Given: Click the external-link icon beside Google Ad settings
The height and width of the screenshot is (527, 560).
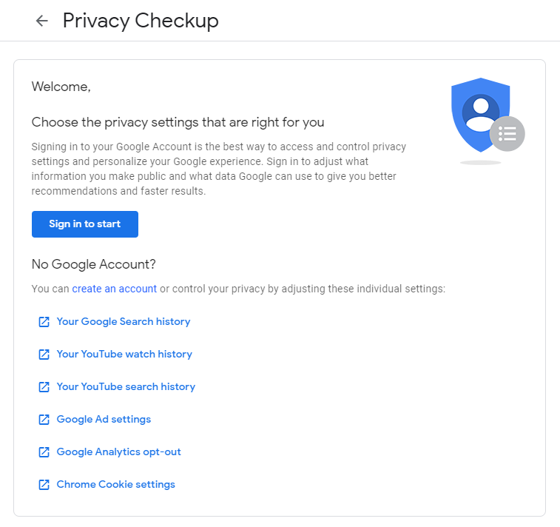Looking at the screenshot, I should (44, 420).
